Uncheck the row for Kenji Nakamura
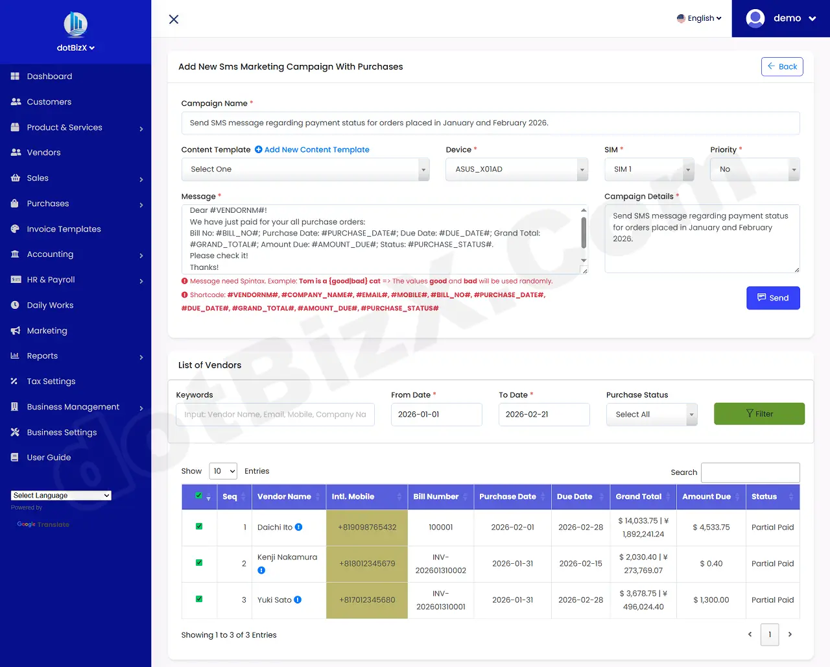The height and width of the screenshot is (667, 830). [198, 563]
